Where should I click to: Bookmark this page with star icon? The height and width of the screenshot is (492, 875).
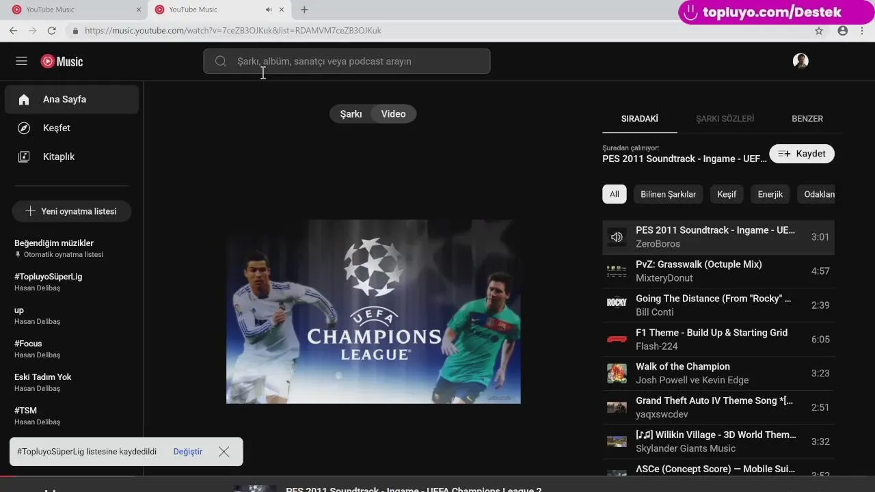pyautogui.click(x=819, y=31)
